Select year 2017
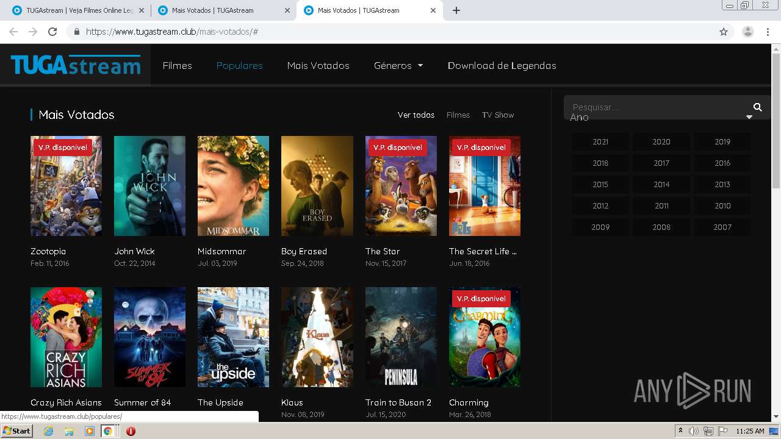The image size is (781, 439). (x=661, y=163)
